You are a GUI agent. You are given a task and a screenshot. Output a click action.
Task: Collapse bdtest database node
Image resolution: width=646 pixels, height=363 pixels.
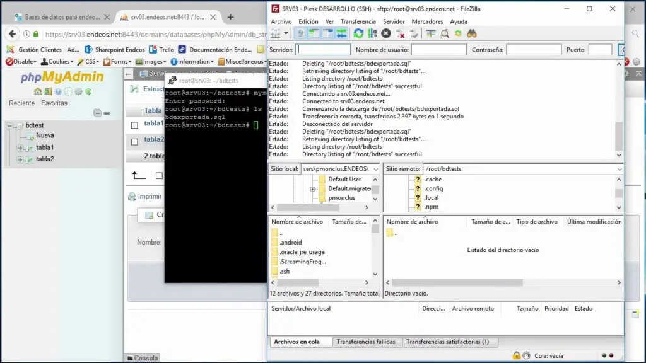[9, 125]
